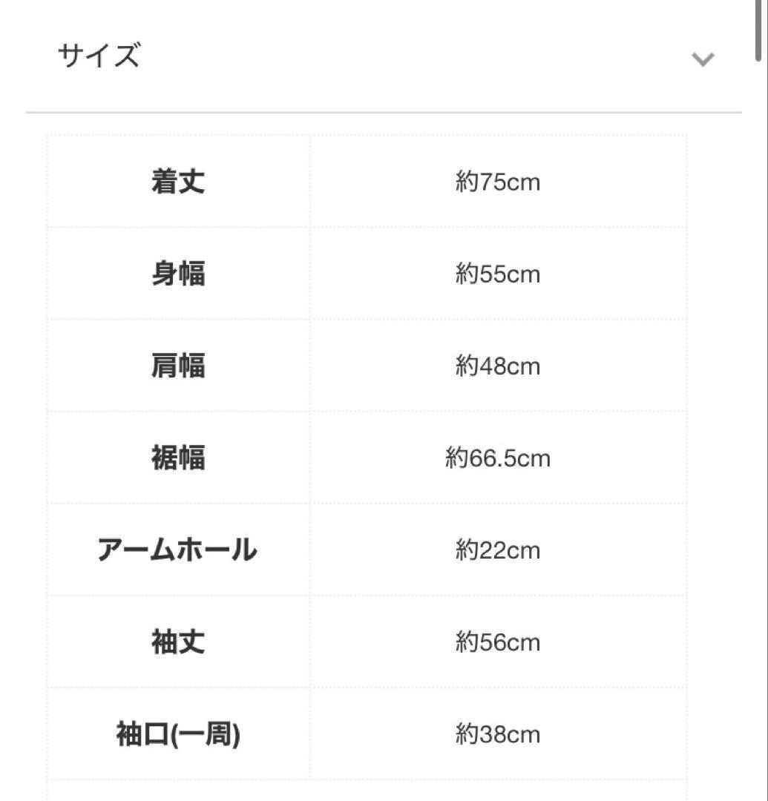The width and height of the screenshot is (768, 801).
Task: Click the vertical scrollbar thumb
Action: (x=758, y=30)
